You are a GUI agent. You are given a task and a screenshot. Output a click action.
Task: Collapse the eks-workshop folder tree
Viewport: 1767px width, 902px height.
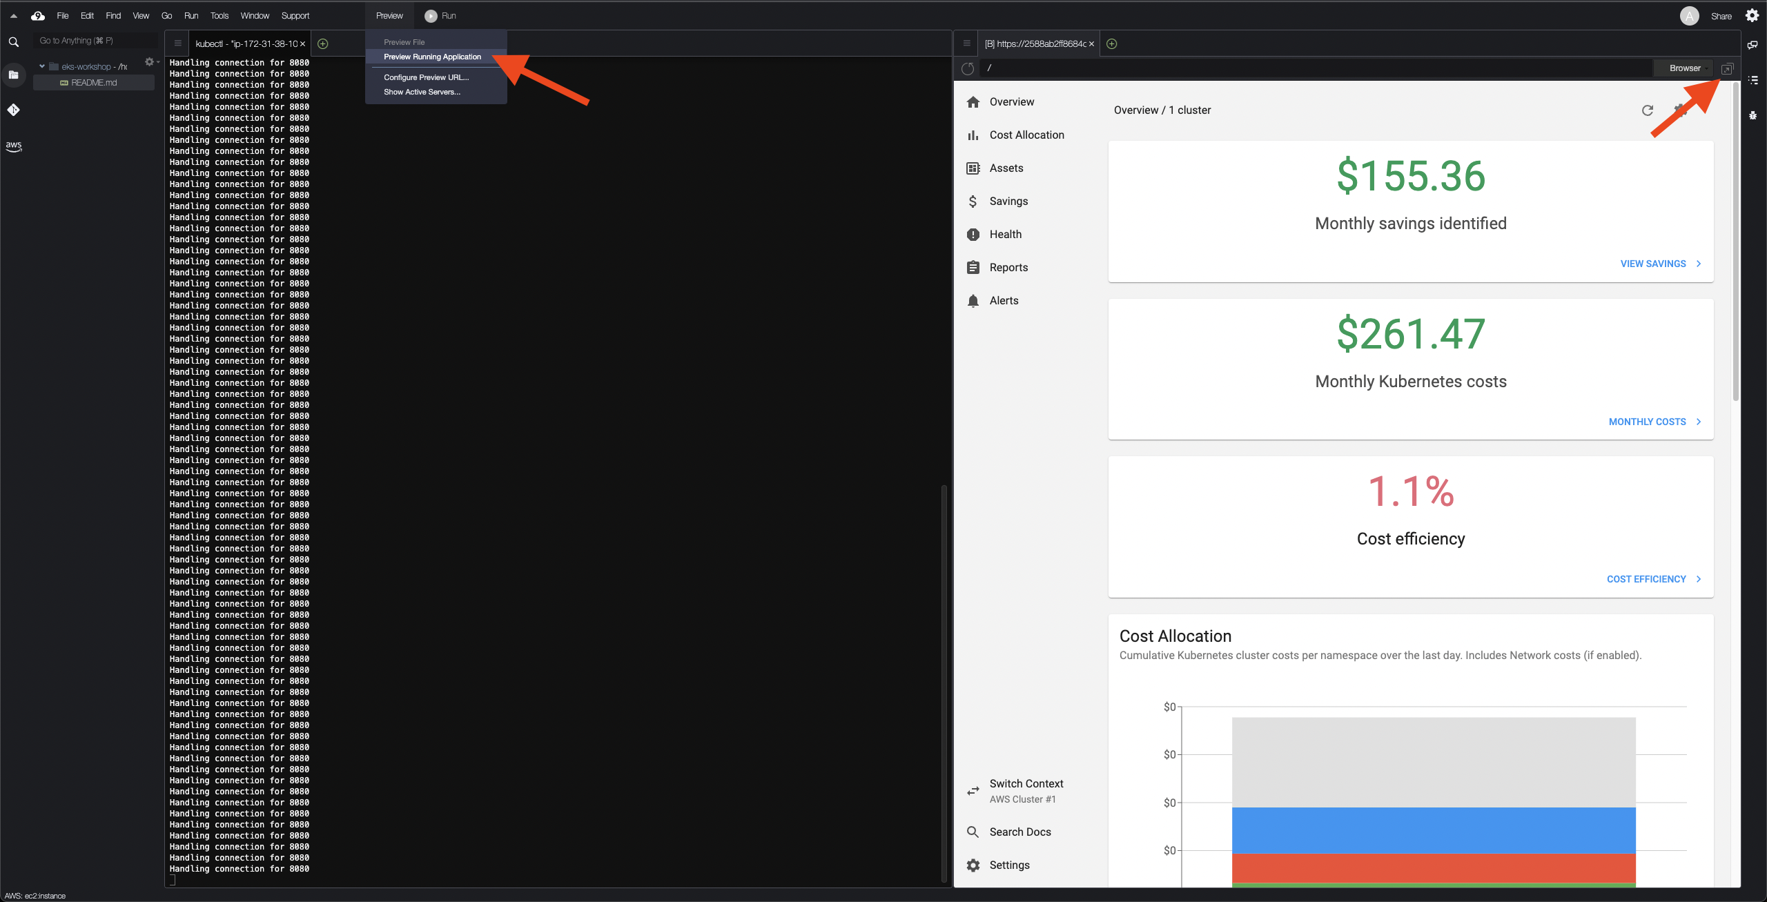[42, 66]
